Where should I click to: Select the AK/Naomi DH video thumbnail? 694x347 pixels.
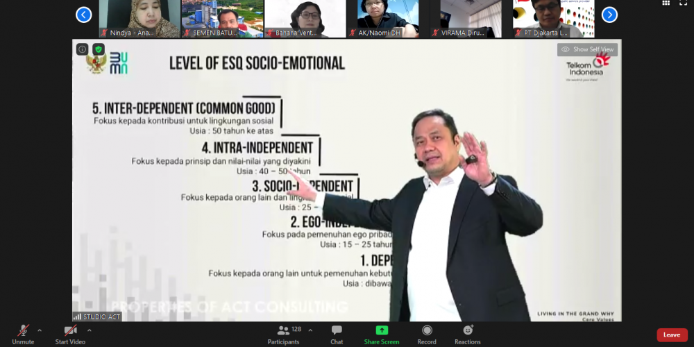pos(388,19)
